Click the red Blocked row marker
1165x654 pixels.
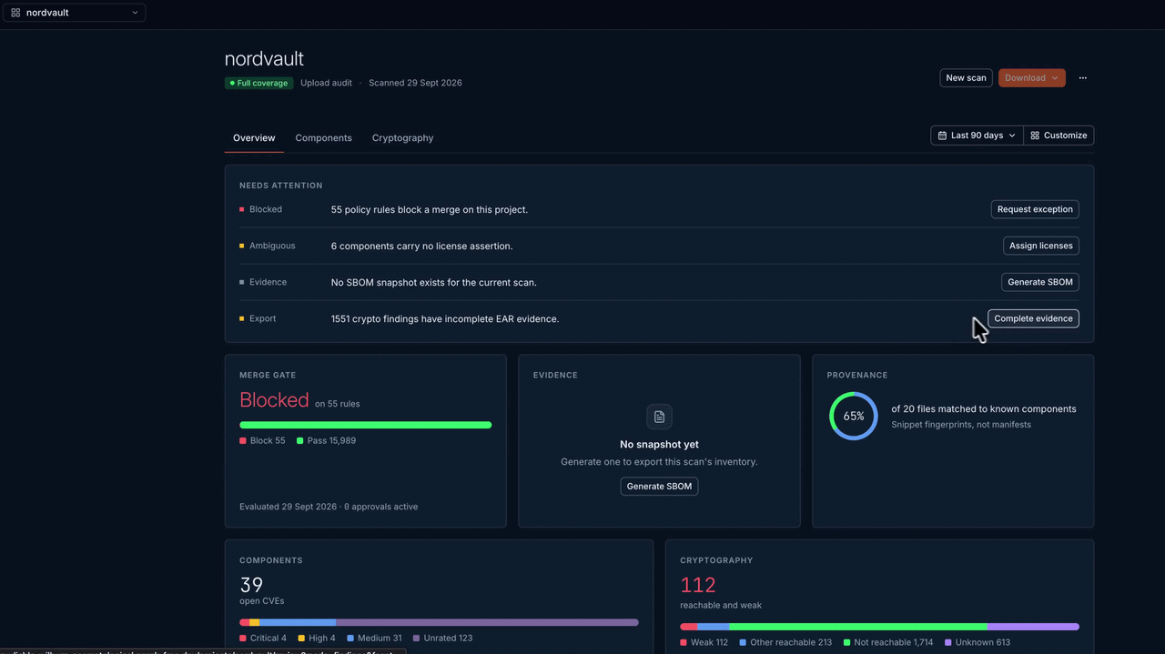242,209
